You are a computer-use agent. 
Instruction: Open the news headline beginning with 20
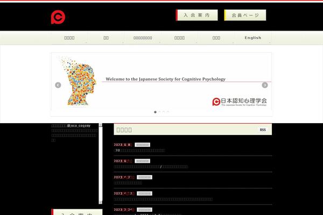pyautogui.click(x=139, y=150)
